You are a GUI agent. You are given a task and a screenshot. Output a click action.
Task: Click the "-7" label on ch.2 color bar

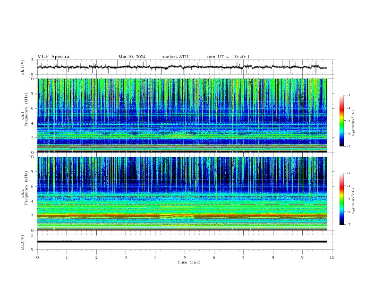(x=348, y=224)
